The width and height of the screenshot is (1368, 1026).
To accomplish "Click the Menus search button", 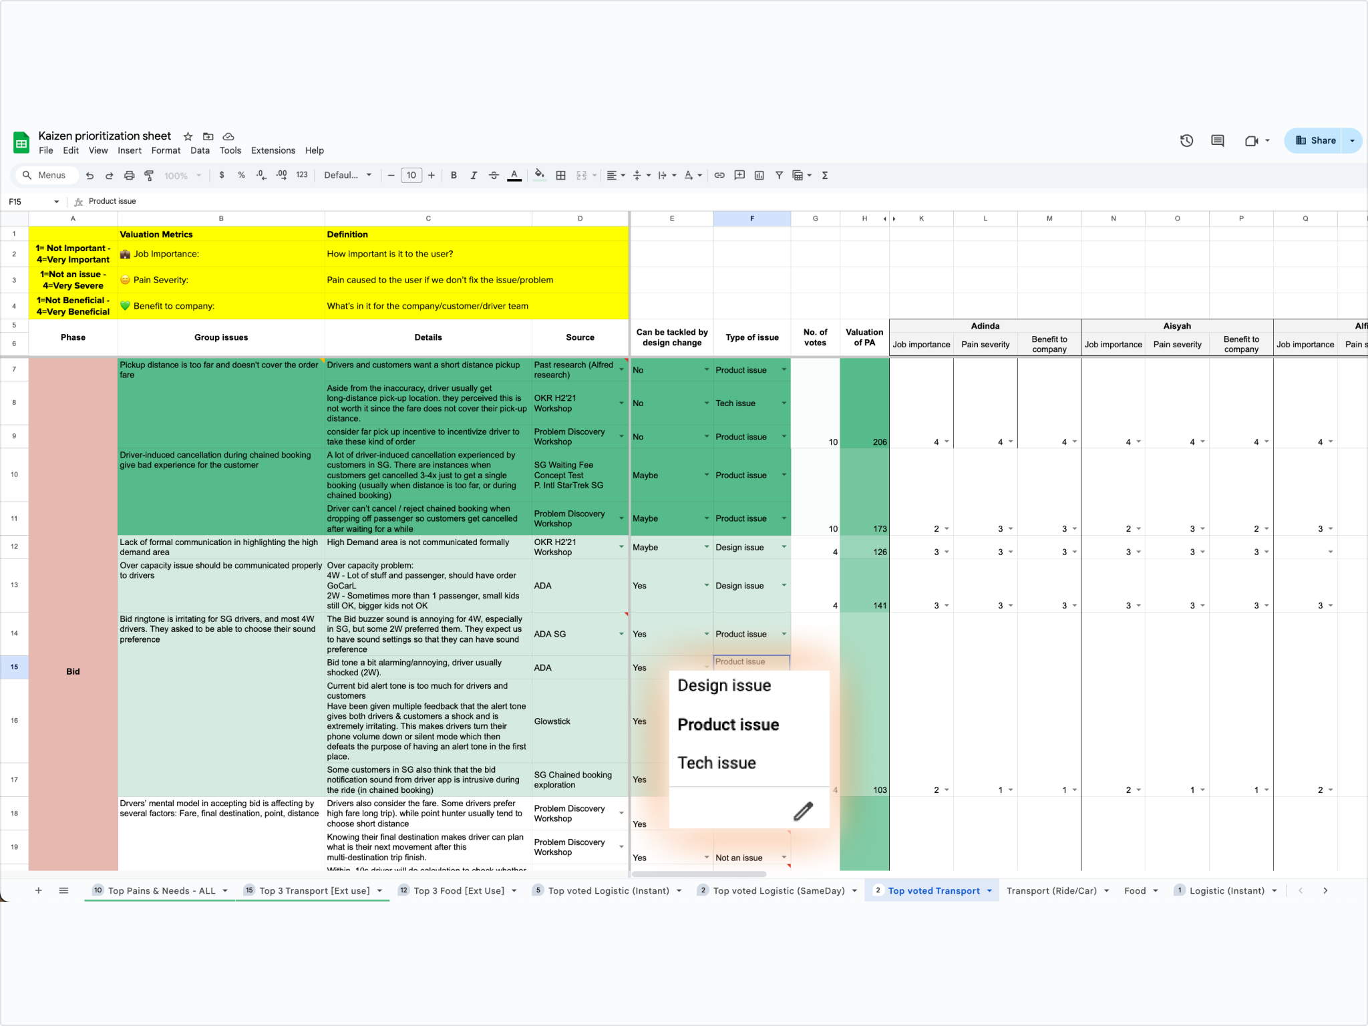I will [46, 175].
